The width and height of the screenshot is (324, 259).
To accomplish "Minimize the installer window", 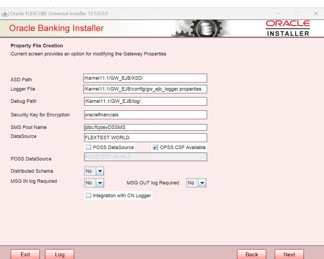I will [x=278, y=13].
